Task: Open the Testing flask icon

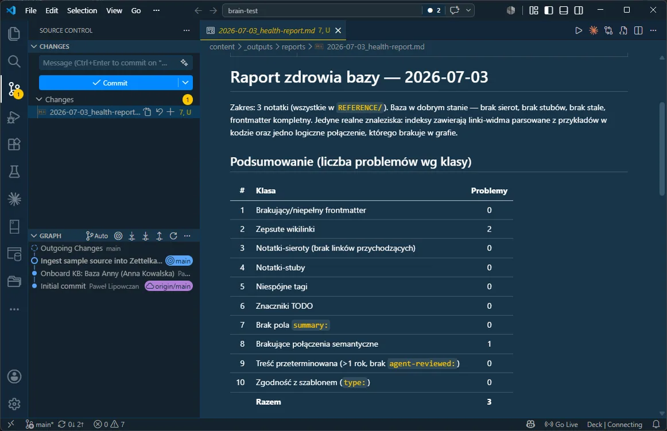Action: (14, 171)
